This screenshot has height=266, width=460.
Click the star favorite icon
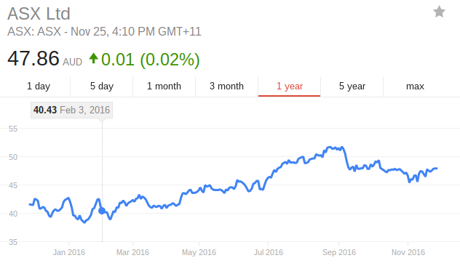click(x=439, y=12)
